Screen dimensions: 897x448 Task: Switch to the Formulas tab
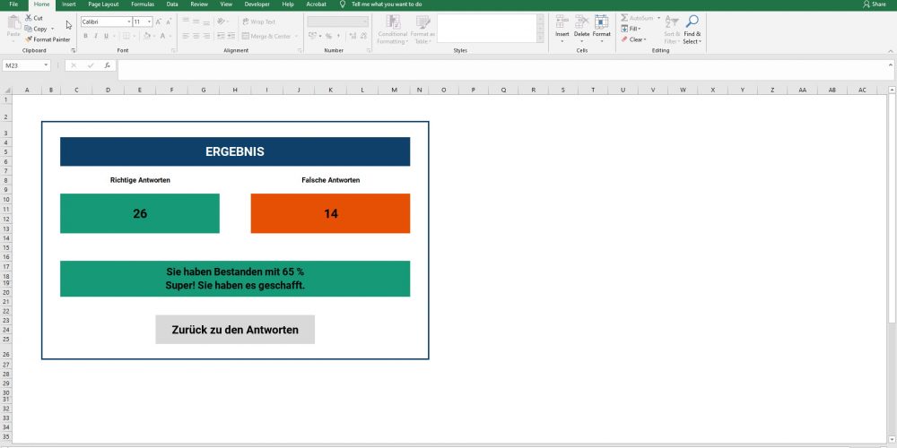tap(143, 4)
